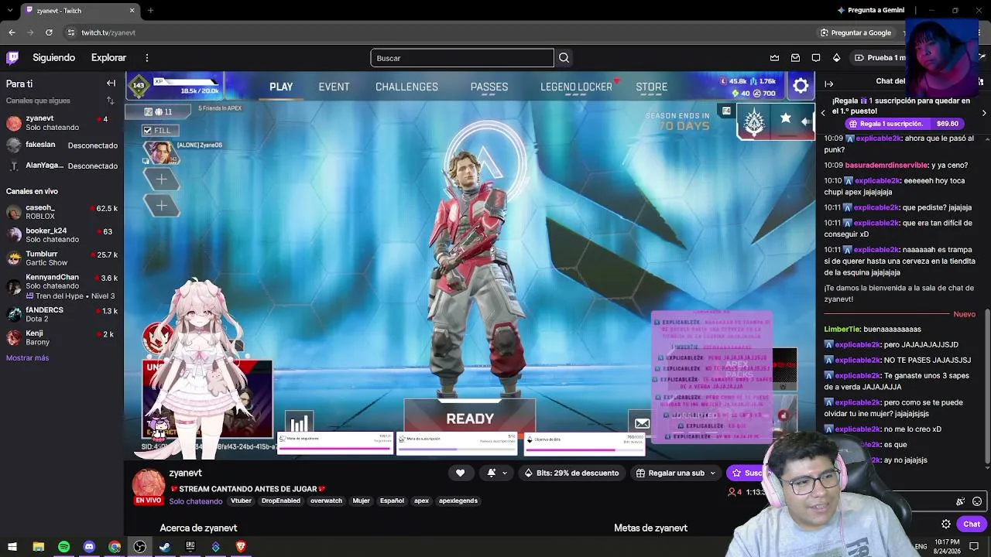
Task: Open Brave browser from the taskbar
Action: pos(241,547)
